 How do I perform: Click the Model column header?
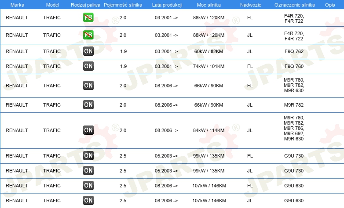(52, 5)
